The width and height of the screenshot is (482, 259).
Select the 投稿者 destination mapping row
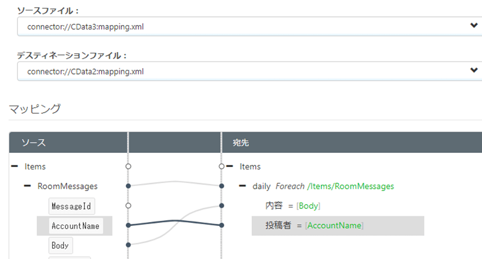[x=337, y=226]
